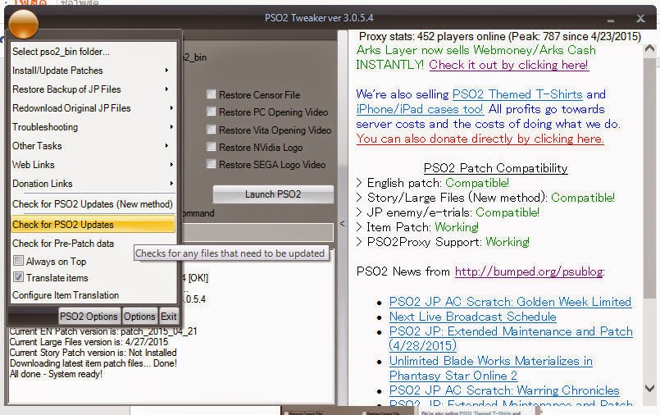Expand Web Links submenu arrow
Viewport: 660px width, 415px height.
pos(171,165)
